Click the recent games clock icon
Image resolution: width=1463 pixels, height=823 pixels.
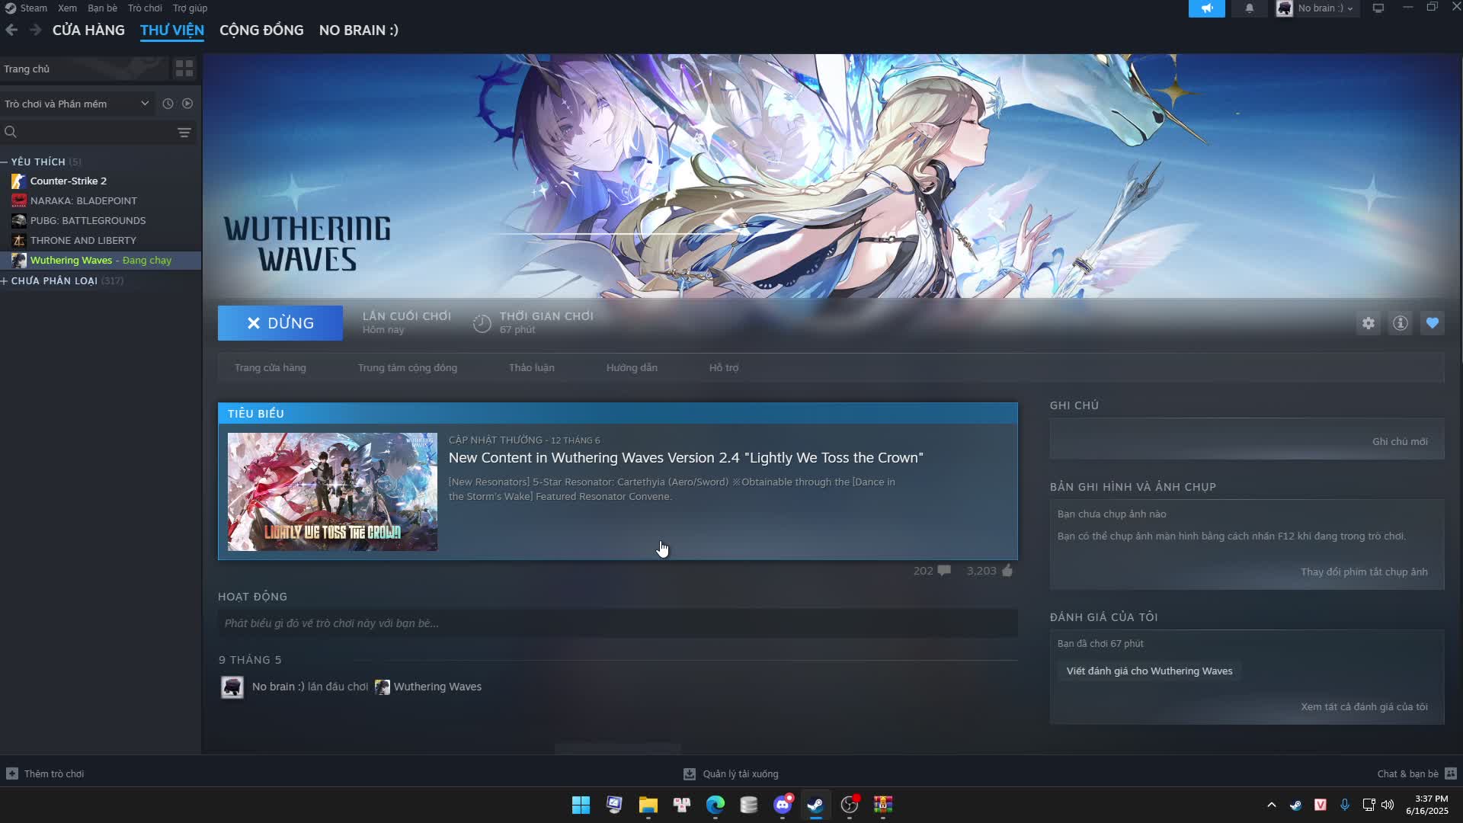click(x=168, y=104)
